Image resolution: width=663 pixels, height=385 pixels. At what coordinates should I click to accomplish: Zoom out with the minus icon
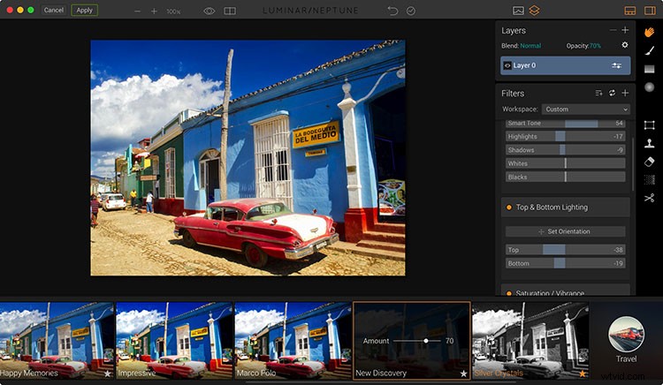coord(137,11)
